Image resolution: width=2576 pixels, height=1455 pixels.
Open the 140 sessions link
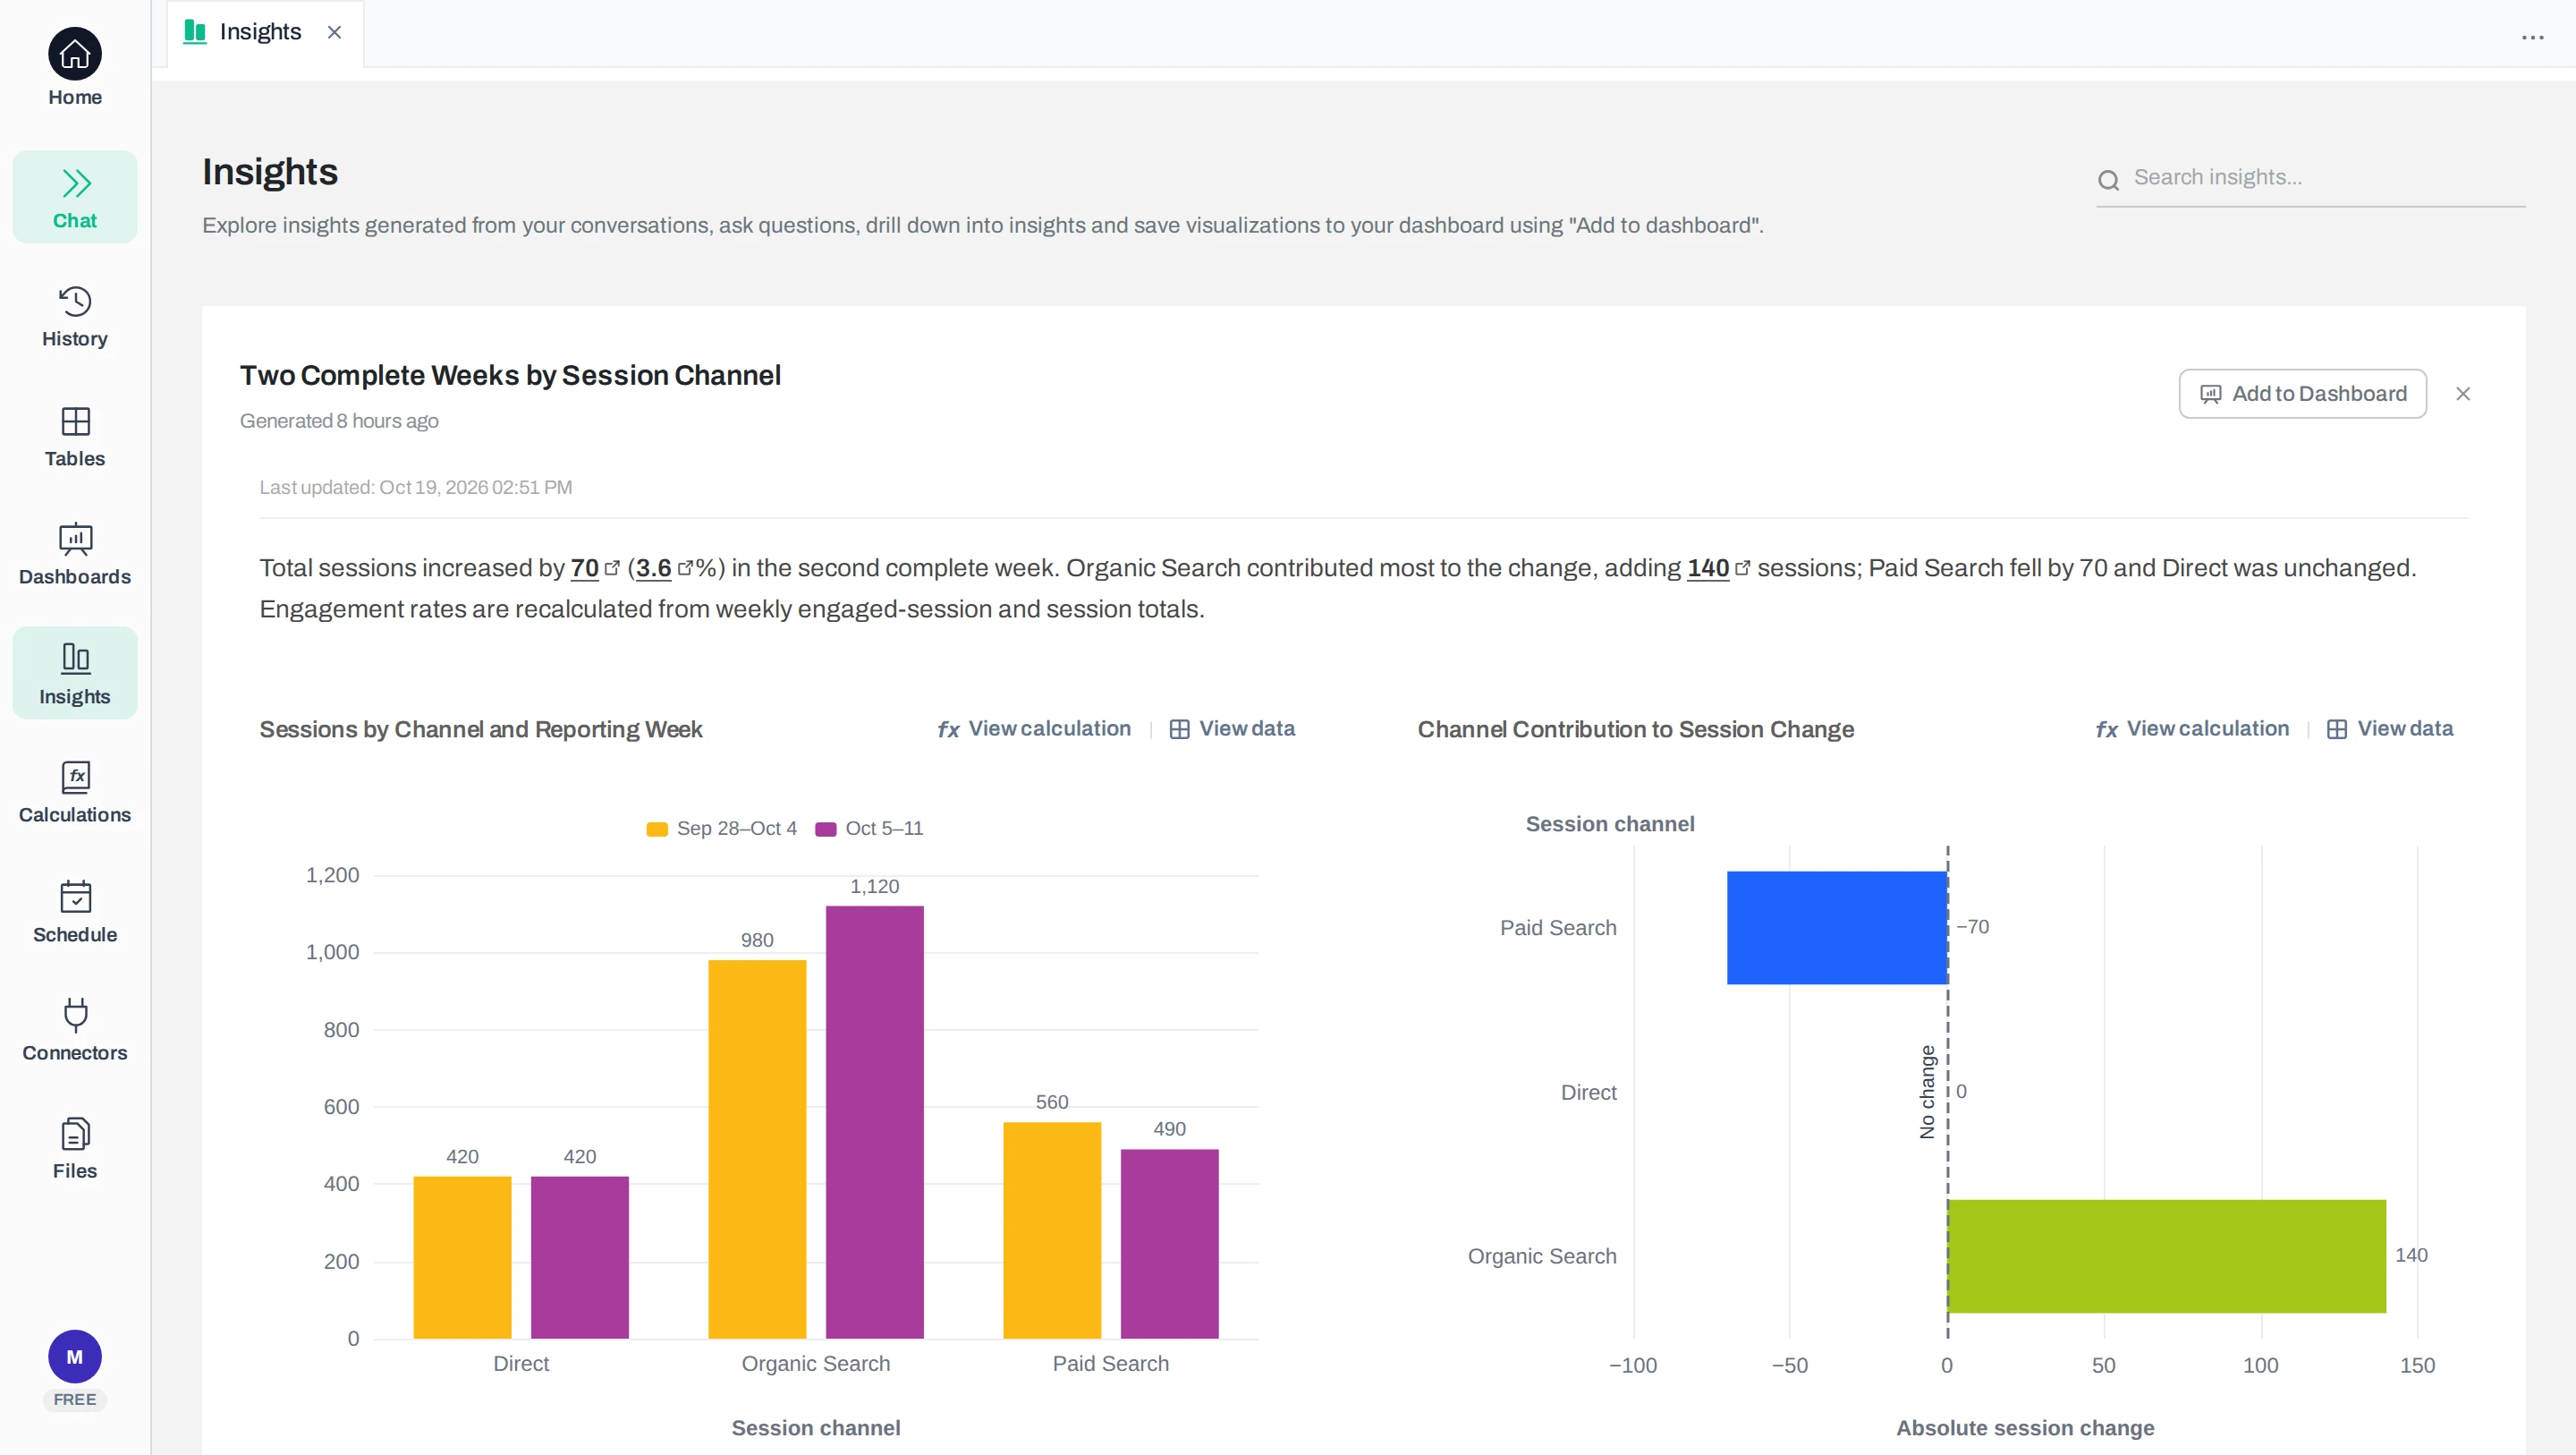(1718, 568)
